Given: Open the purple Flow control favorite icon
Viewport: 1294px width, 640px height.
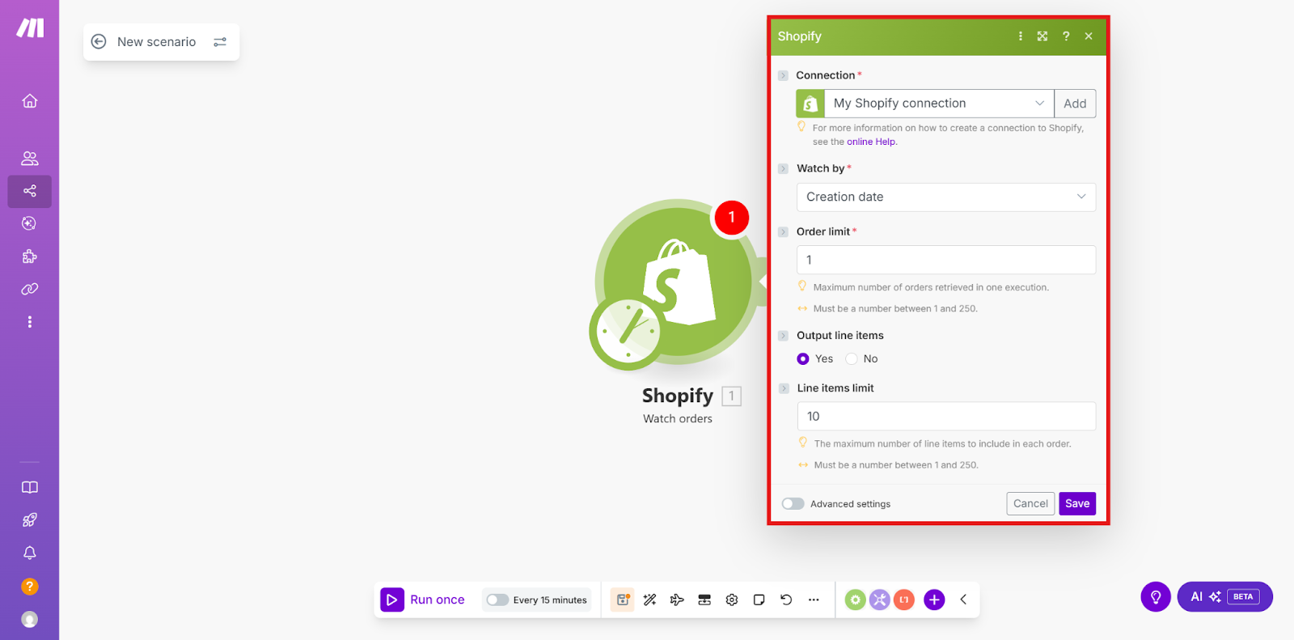Looking at the screenshot, I should point(880,600).
